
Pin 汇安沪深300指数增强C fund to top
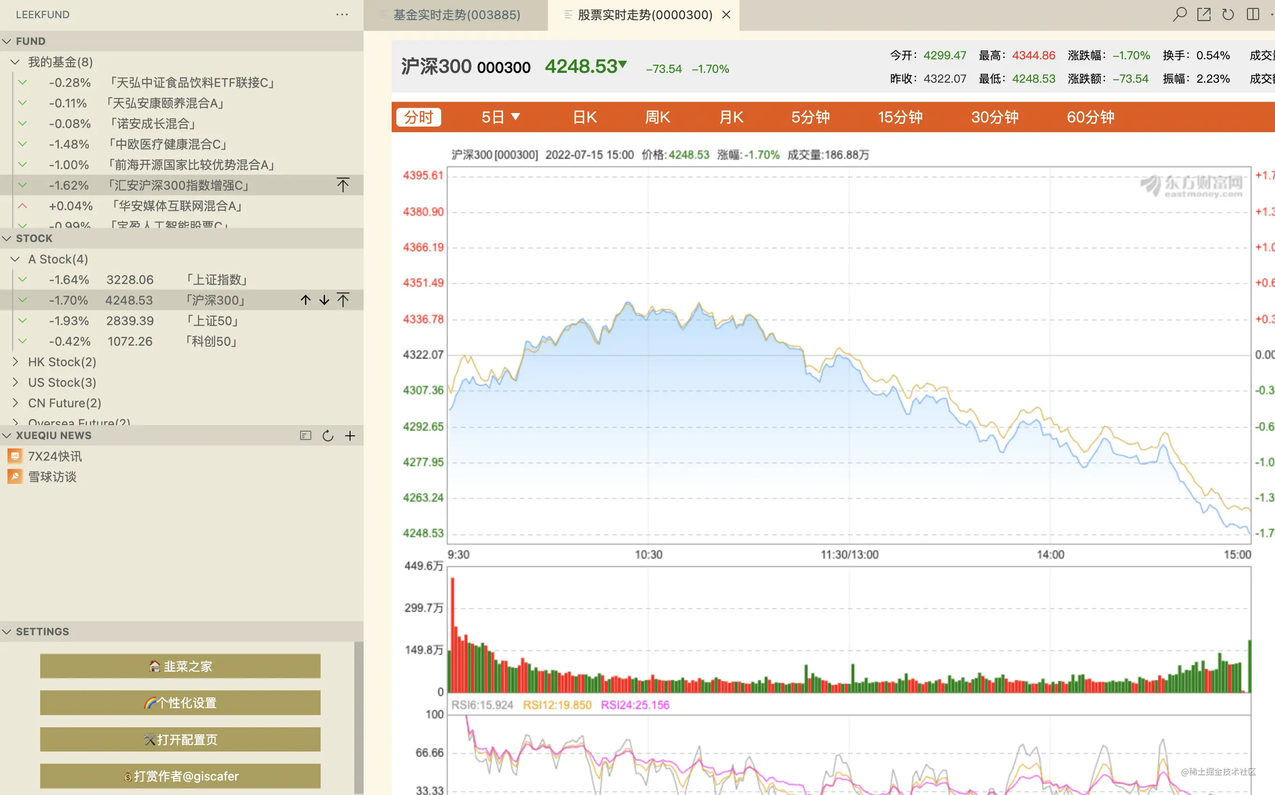(x=343, y=185)
